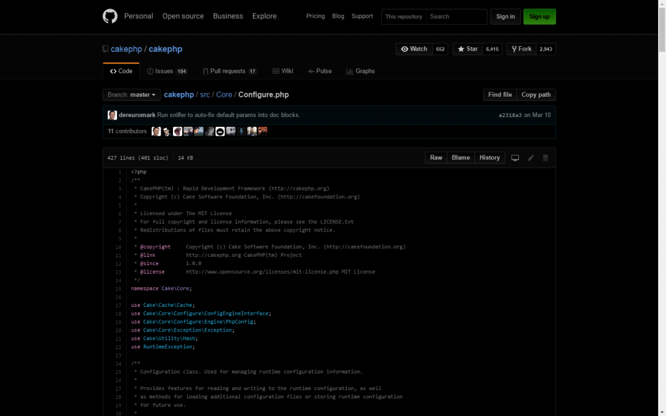View the 2,943 forks count
The height and width of the screenshot is (416, 666).
[x=546, y=49]
